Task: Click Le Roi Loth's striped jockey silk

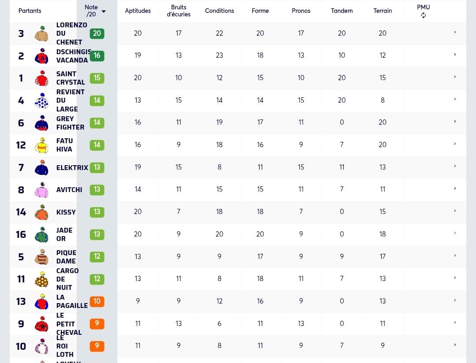Action: (41, 346)
